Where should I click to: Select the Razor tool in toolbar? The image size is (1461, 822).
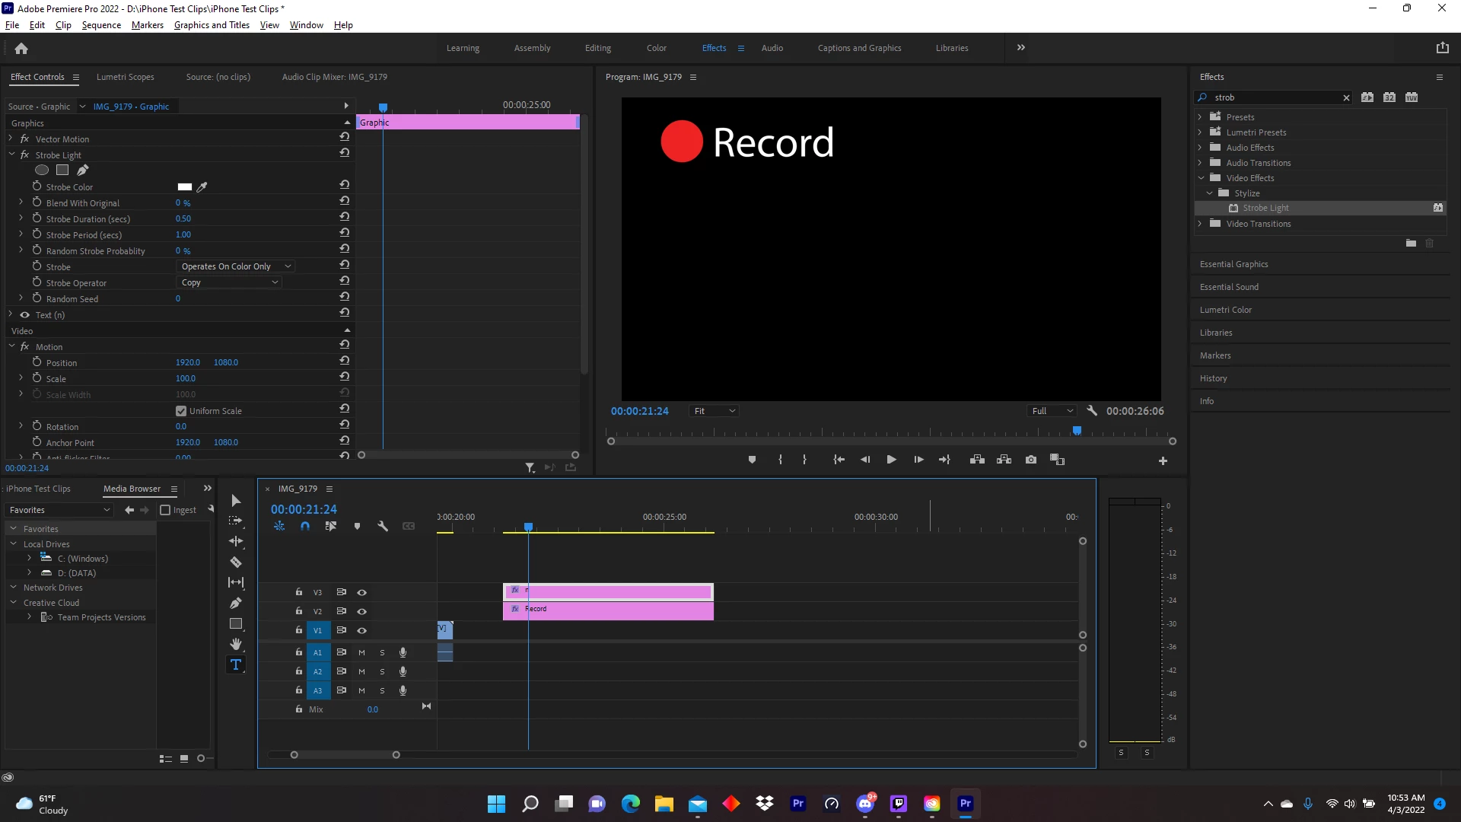(x=236, y=562)
